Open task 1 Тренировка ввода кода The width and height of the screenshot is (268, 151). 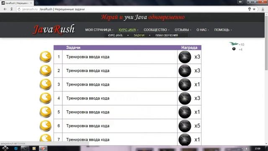click(x=88, y=57)
